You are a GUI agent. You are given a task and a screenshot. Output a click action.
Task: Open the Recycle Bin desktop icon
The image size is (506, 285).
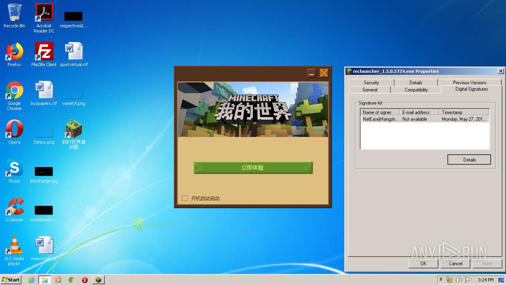[14, 16]
